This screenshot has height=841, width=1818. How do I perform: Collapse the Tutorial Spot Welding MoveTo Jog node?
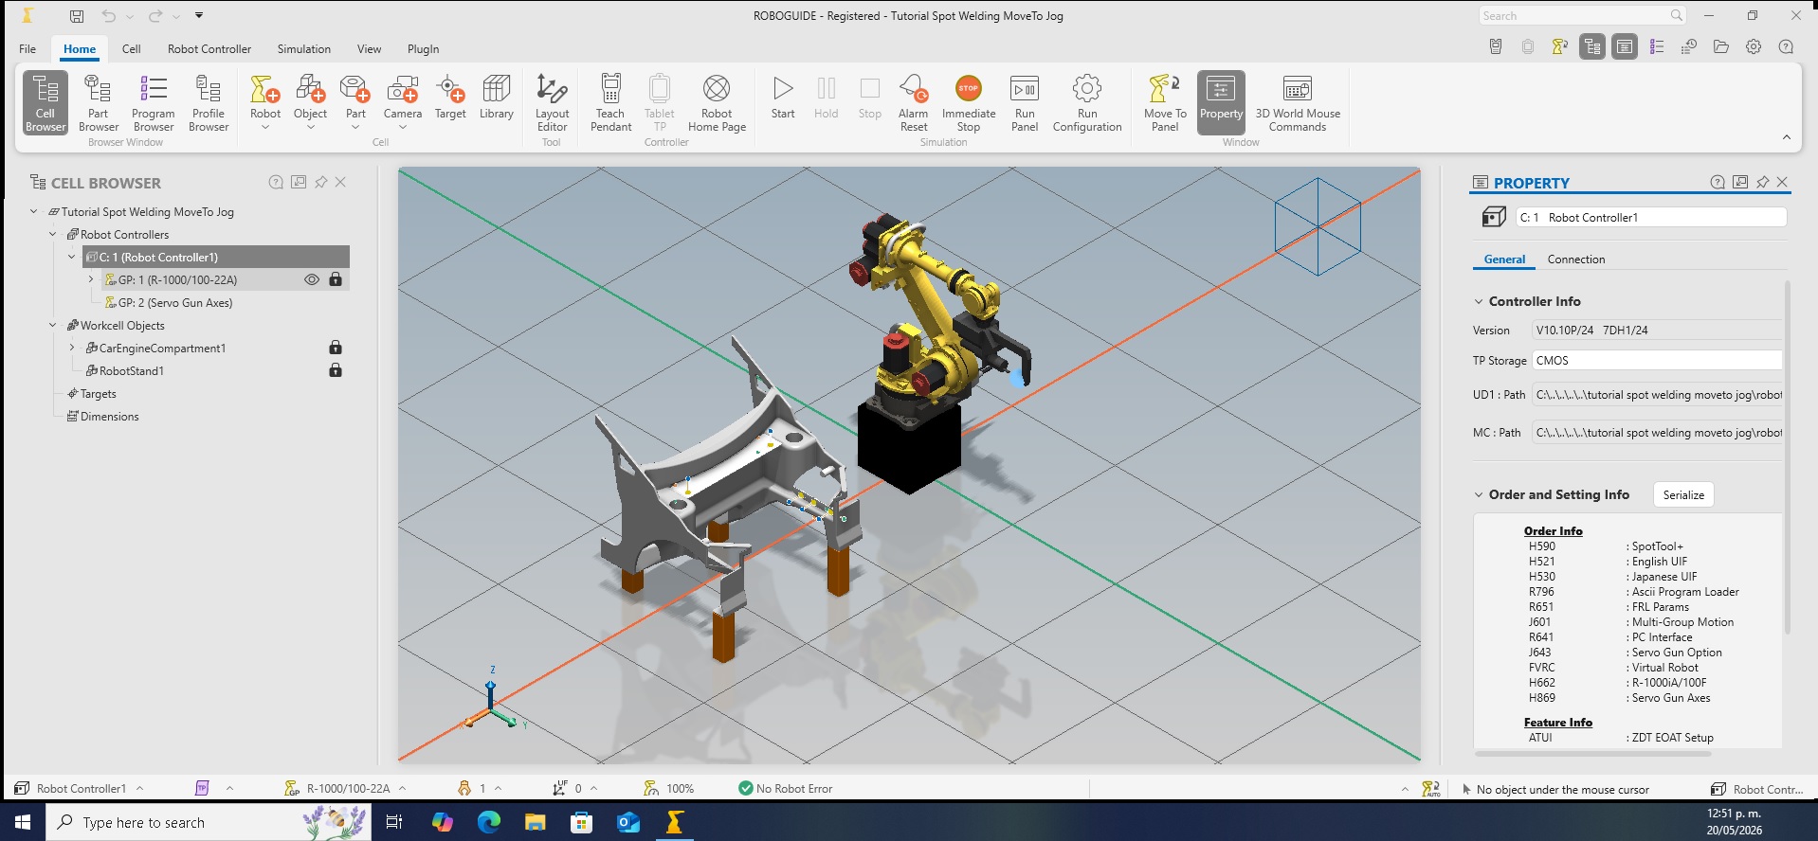point(34,211)
